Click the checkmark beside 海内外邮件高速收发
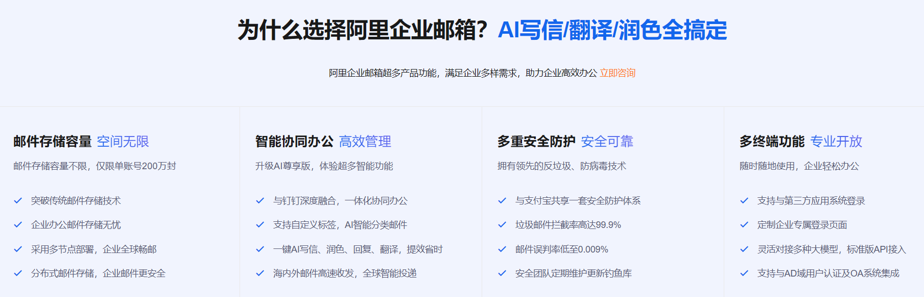The width and height of the screenshot is (924, 297). click(x=260, y=273)
